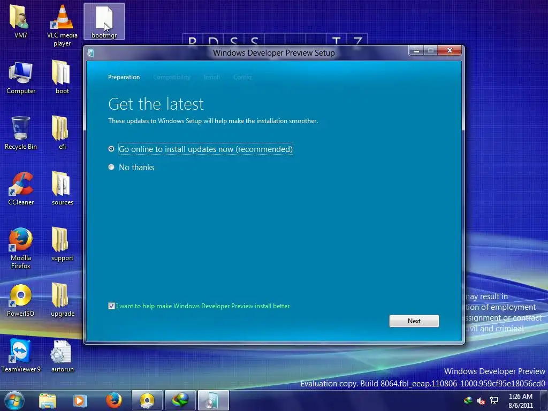Minimize the Windows Developer Preview Setup window
The width and height of the screenshot is (548, 411).
(416, 51)
